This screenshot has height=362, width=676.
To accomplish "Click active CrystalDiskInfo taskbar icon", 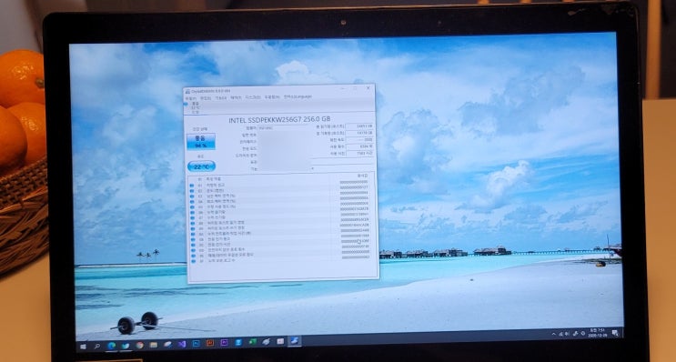I will click(x=295, y=341).
